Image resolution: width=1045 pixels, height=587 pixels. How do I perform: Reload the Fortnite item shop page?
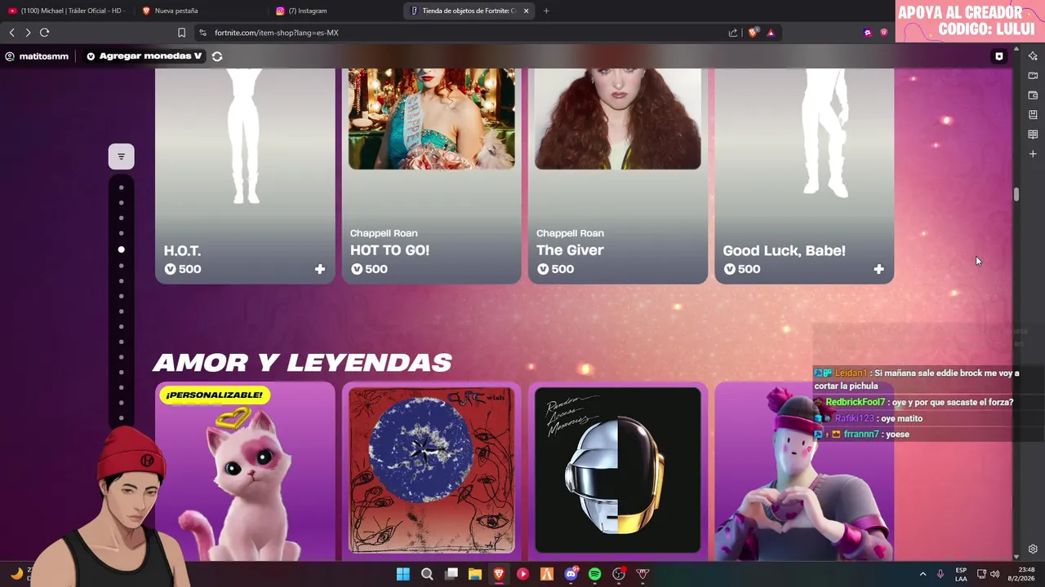(x=44, y=33)
